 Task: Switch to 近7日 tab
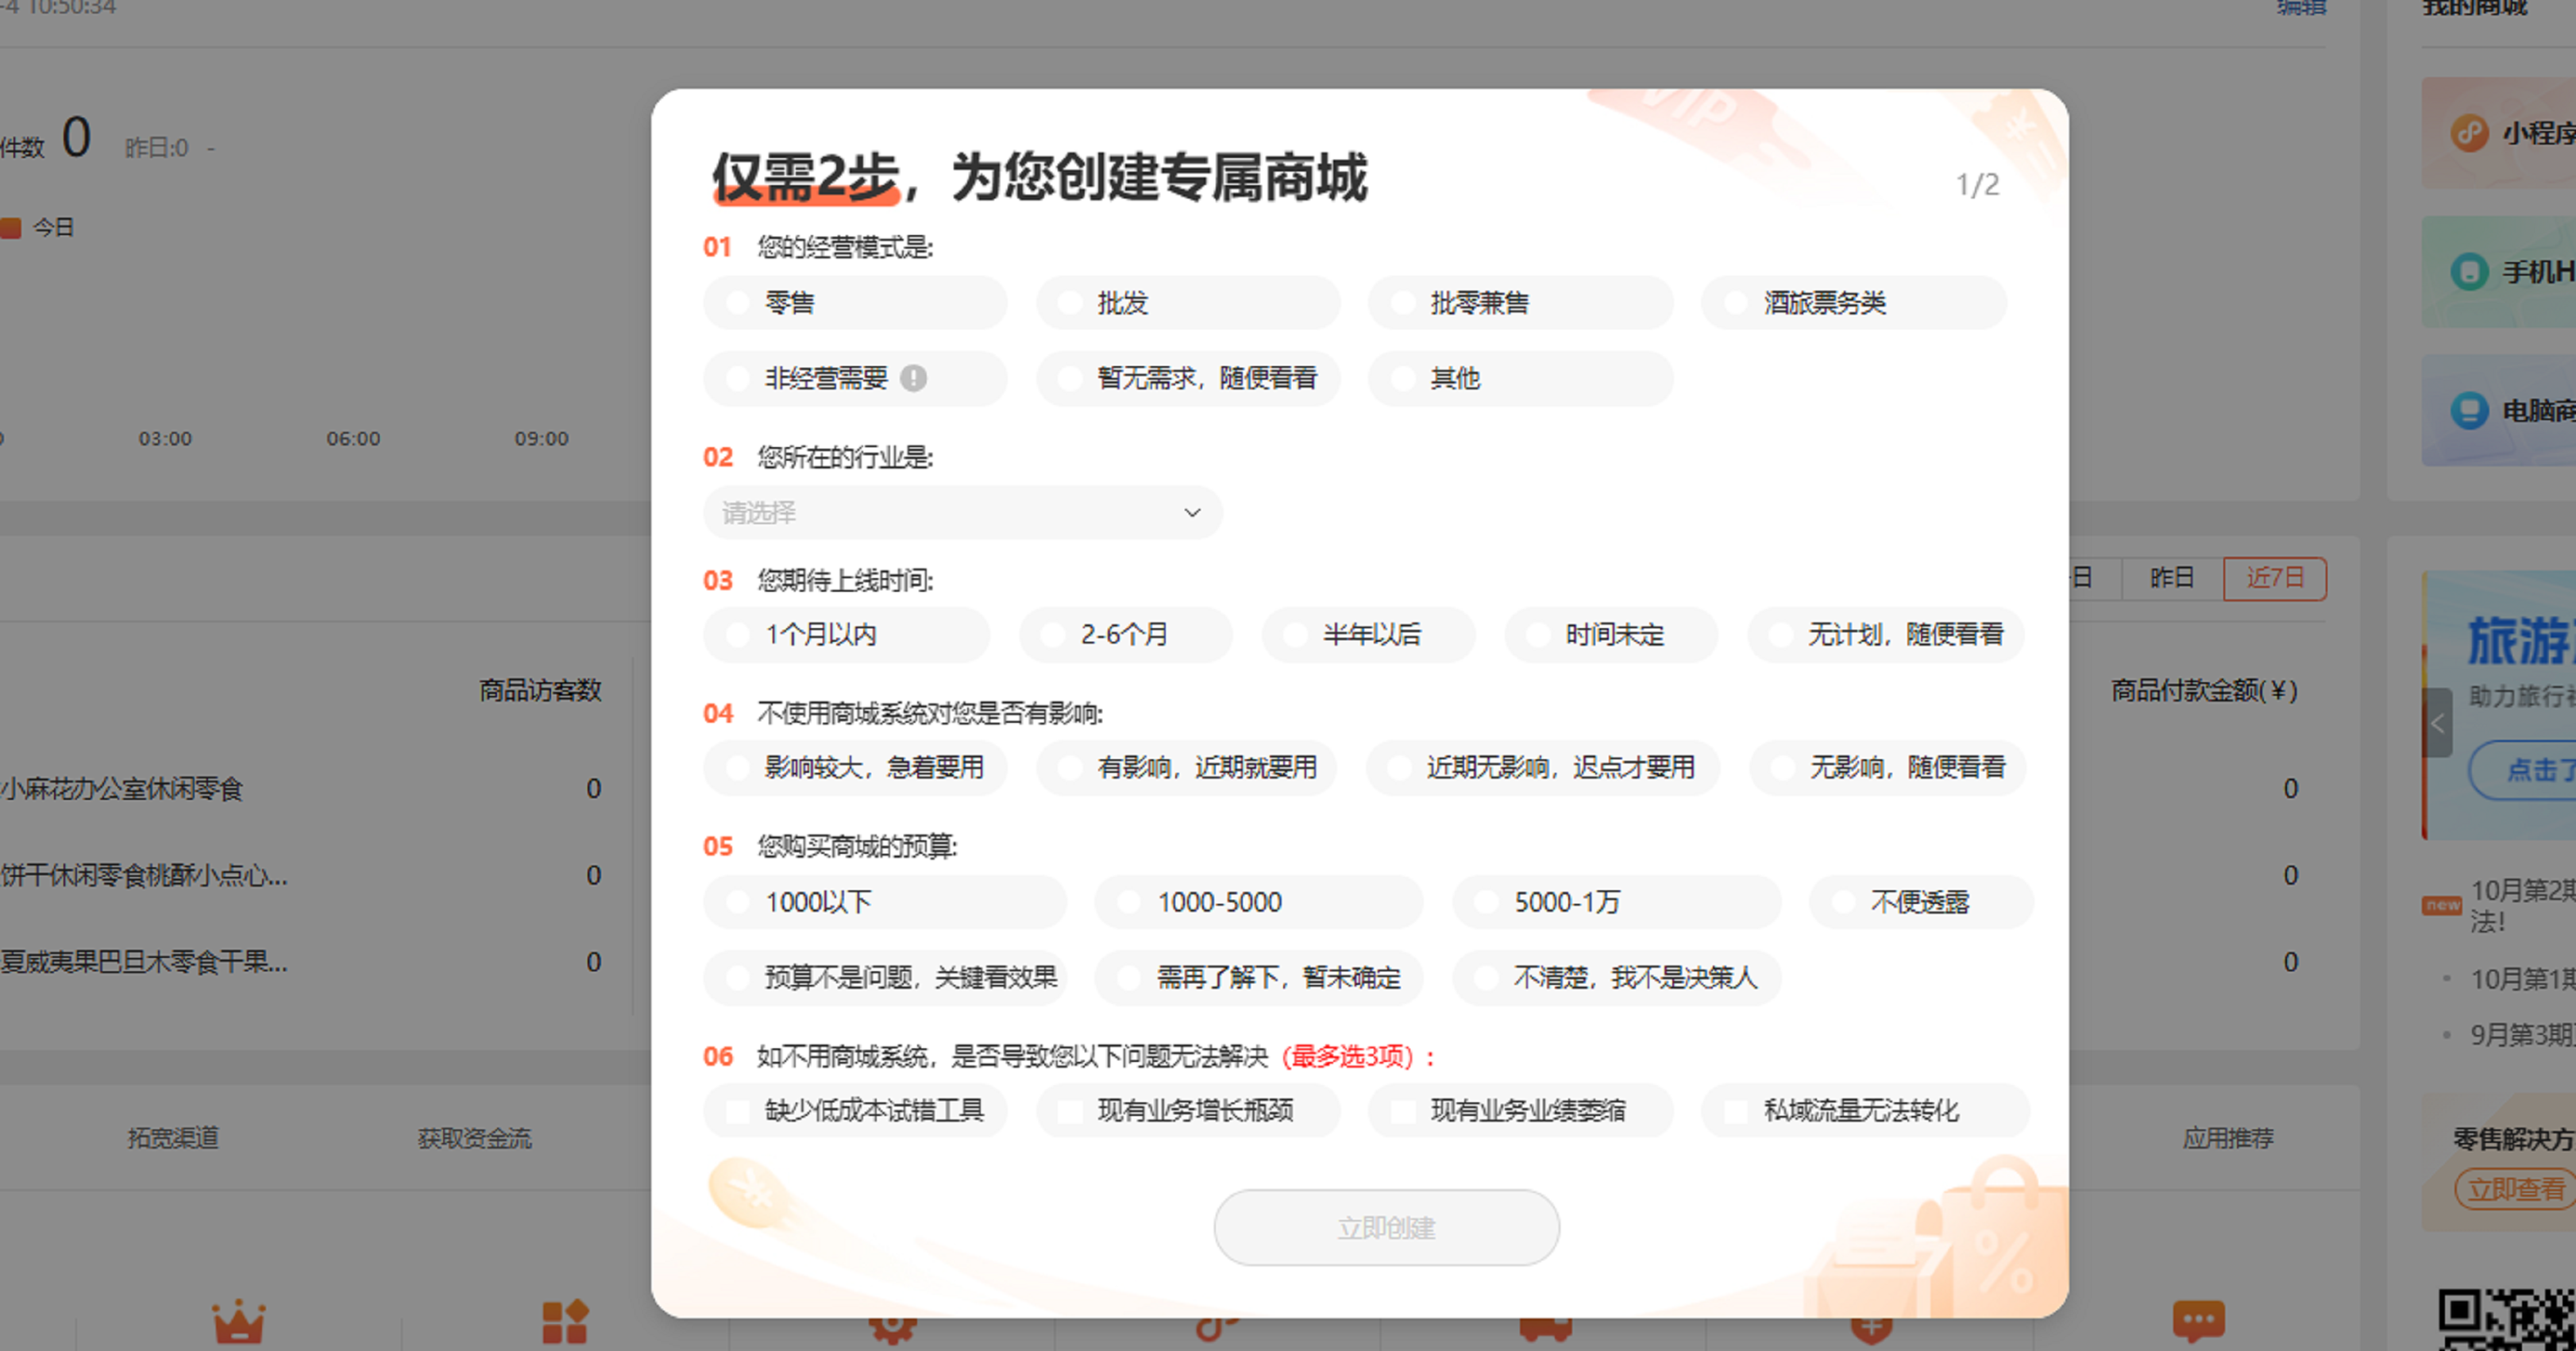[2274, 578]
